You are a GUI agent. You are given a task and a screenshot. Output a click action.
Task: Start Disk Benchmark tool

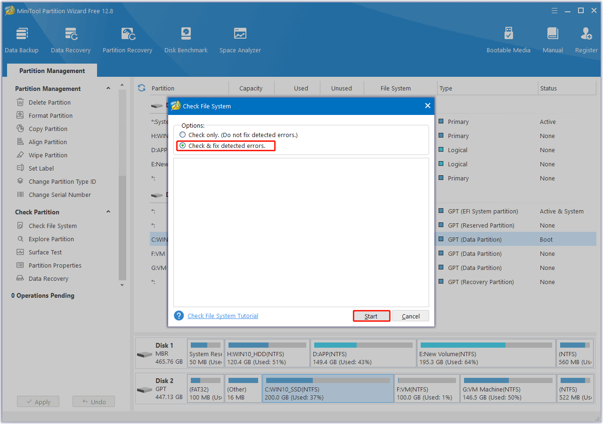186,41
